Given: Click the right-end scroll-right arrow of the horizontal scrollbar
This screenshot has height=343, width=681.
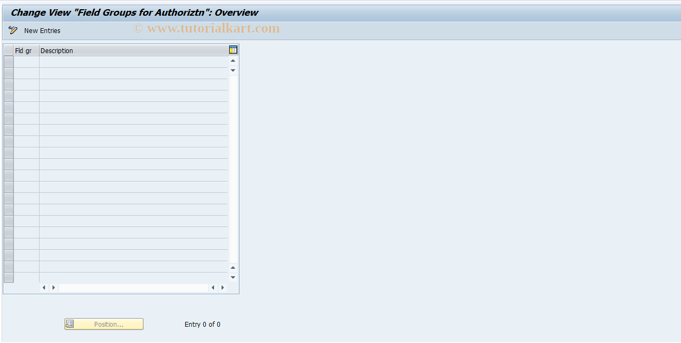Looking at the screenshot, I should coord(222,288).
